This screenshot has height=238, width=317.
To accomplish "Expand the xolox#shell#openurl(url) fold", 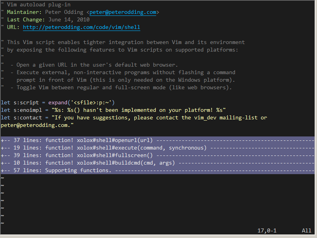I will click(158, 140).
